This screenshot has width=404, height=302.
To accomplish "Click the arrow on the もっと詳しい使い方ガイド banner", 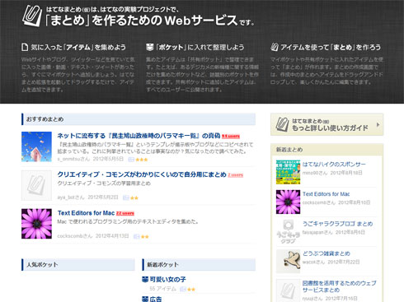I will 378,125.
